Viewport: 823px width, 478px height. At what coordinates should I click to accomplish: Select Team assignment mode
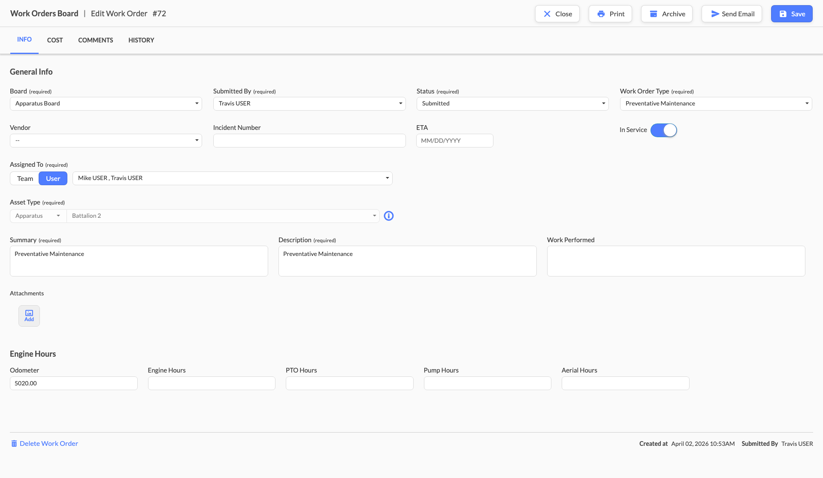(25, 179)
